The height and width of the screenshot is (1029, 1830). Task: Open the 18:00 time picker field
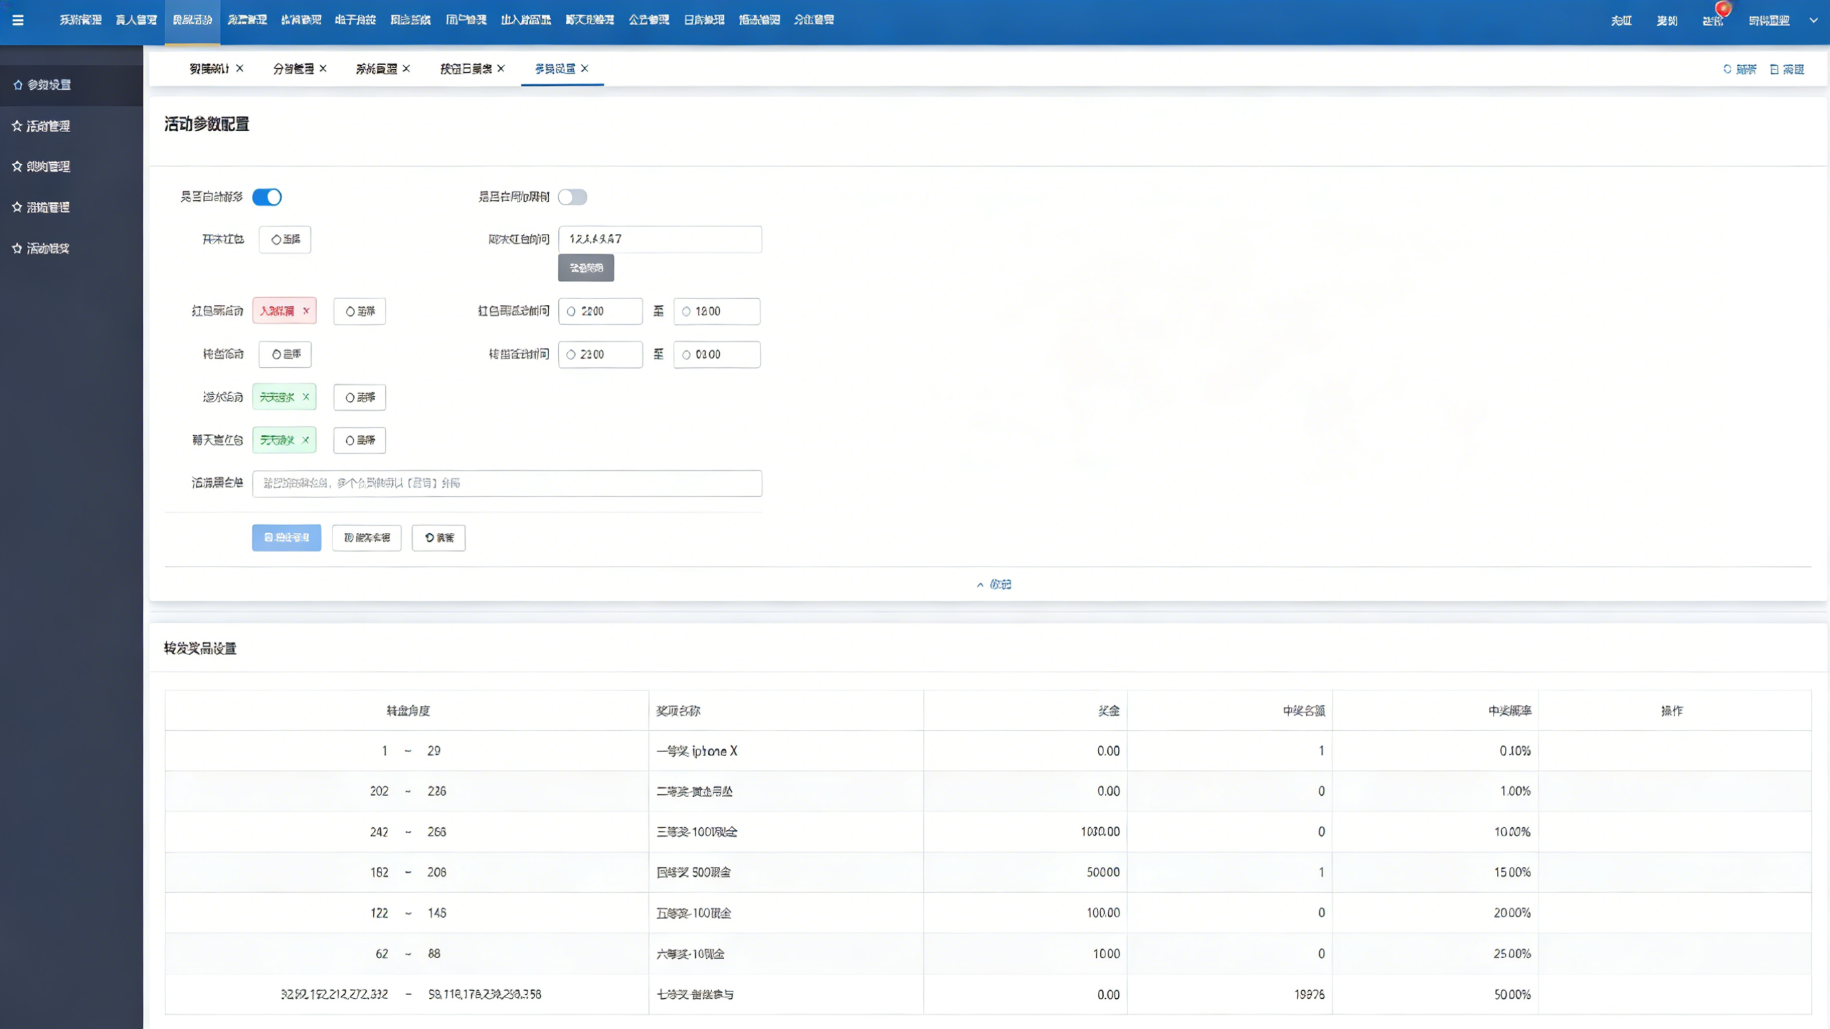716,311
